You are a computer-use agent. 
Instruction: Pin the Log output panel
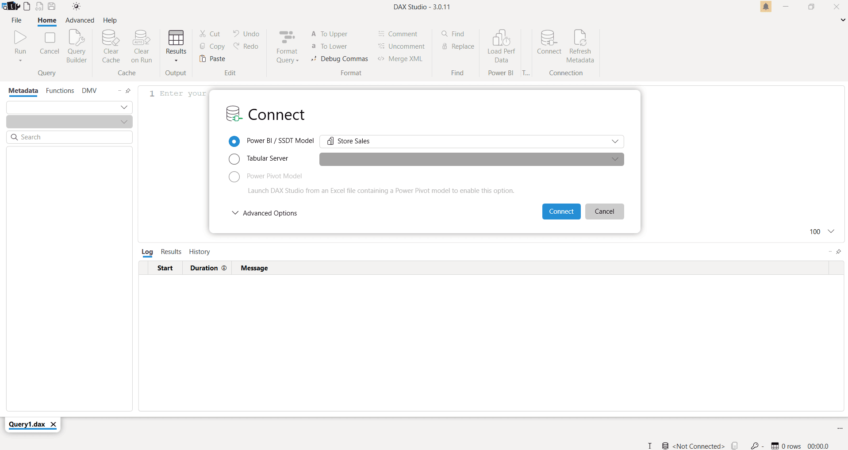(838, 251)
